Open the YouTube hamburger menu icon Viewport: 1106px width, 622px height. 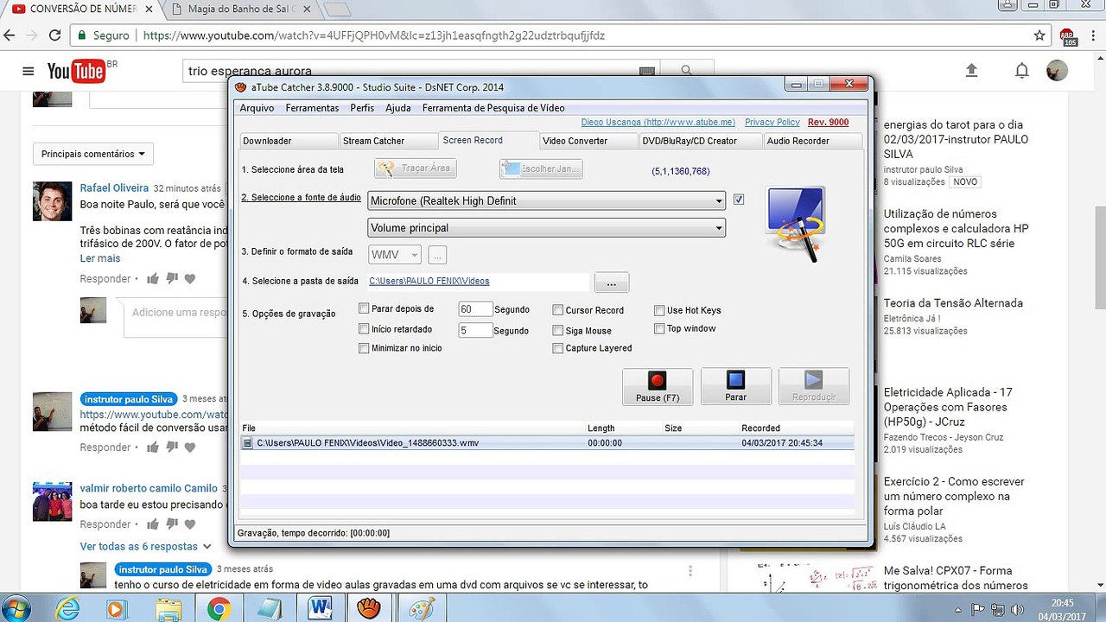tap(29, 71)
